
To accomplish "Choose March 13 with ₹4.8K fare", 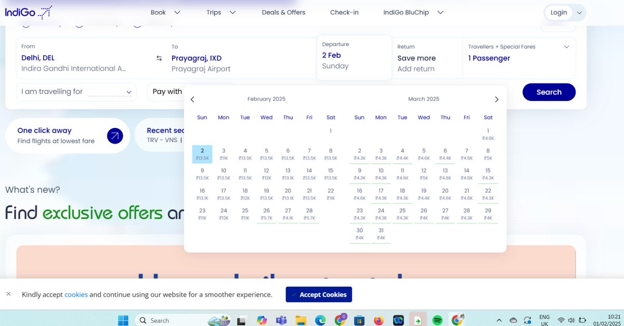I will point(445,174).
